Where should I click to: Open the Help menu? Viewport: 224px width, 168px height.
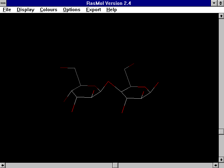pos(112,10)
